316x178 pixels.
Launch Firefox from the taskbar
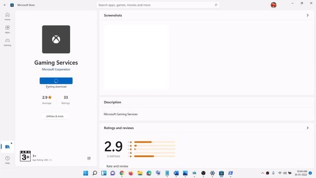(131, 173)
